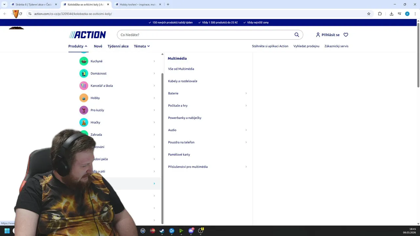Expand Příslušenství pro multimédia submenu arrow
The image size is (420, 236).
point(246,167)
